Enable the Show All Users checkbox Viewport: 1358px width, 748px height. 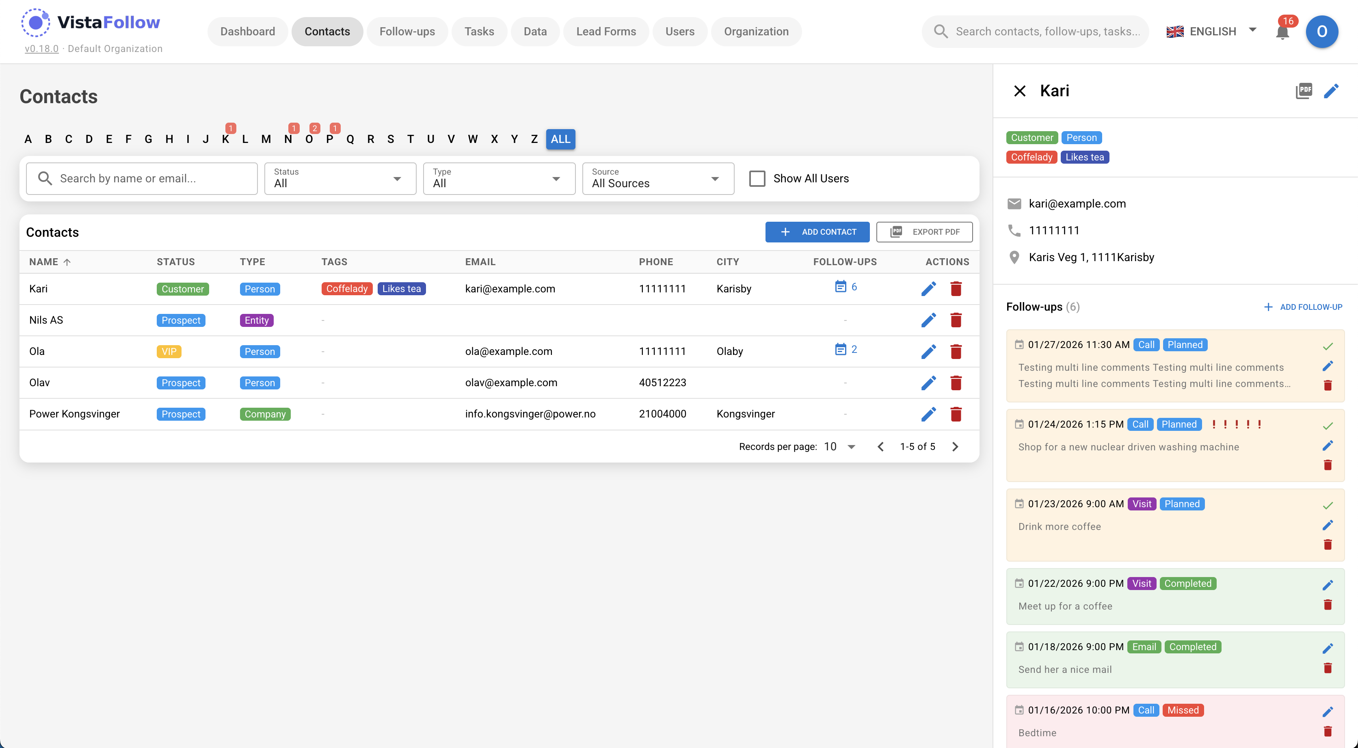(757, 179)
